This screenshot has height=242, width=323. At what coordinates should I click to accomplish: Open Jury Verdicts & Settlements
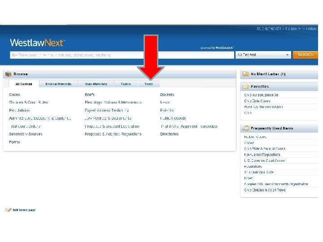pyautogui.click(x=108, y=118)
